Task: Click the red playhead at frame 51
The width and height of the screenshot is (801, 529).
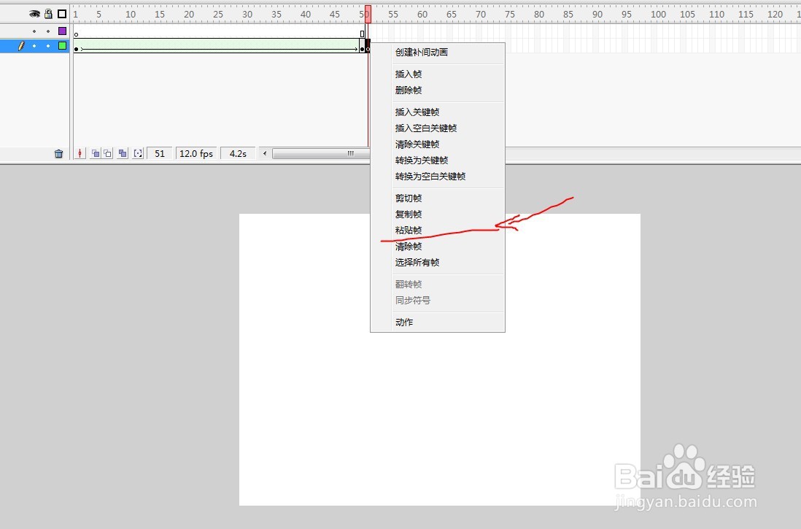Action: click(368, 14)
